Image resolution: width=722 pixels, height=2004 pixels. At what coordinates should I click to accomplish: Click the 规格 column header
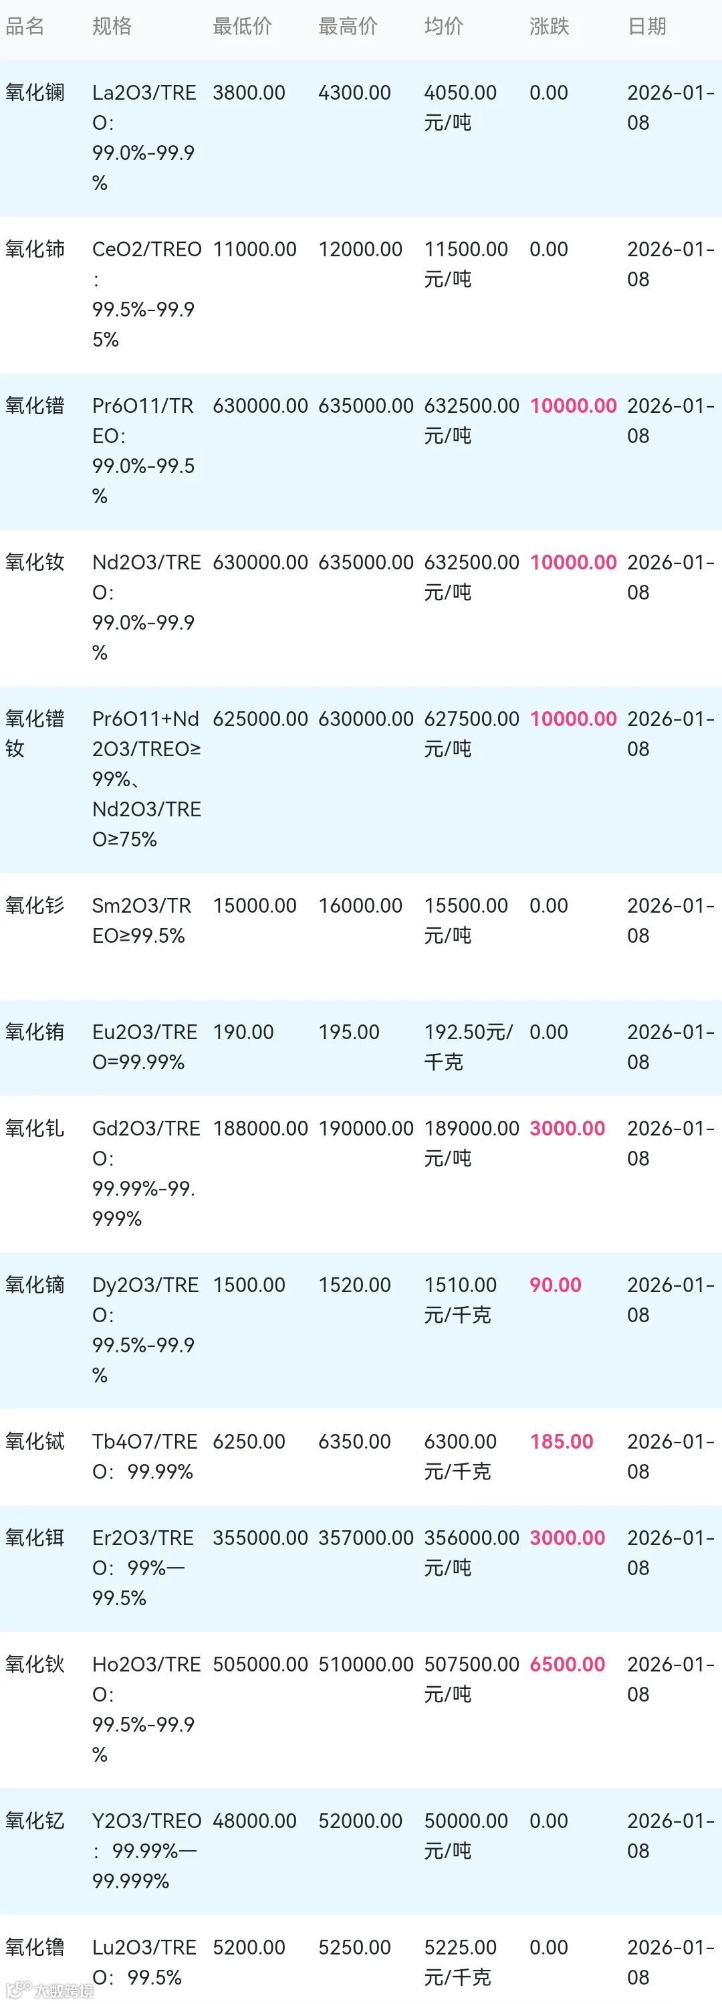point(112,27)
